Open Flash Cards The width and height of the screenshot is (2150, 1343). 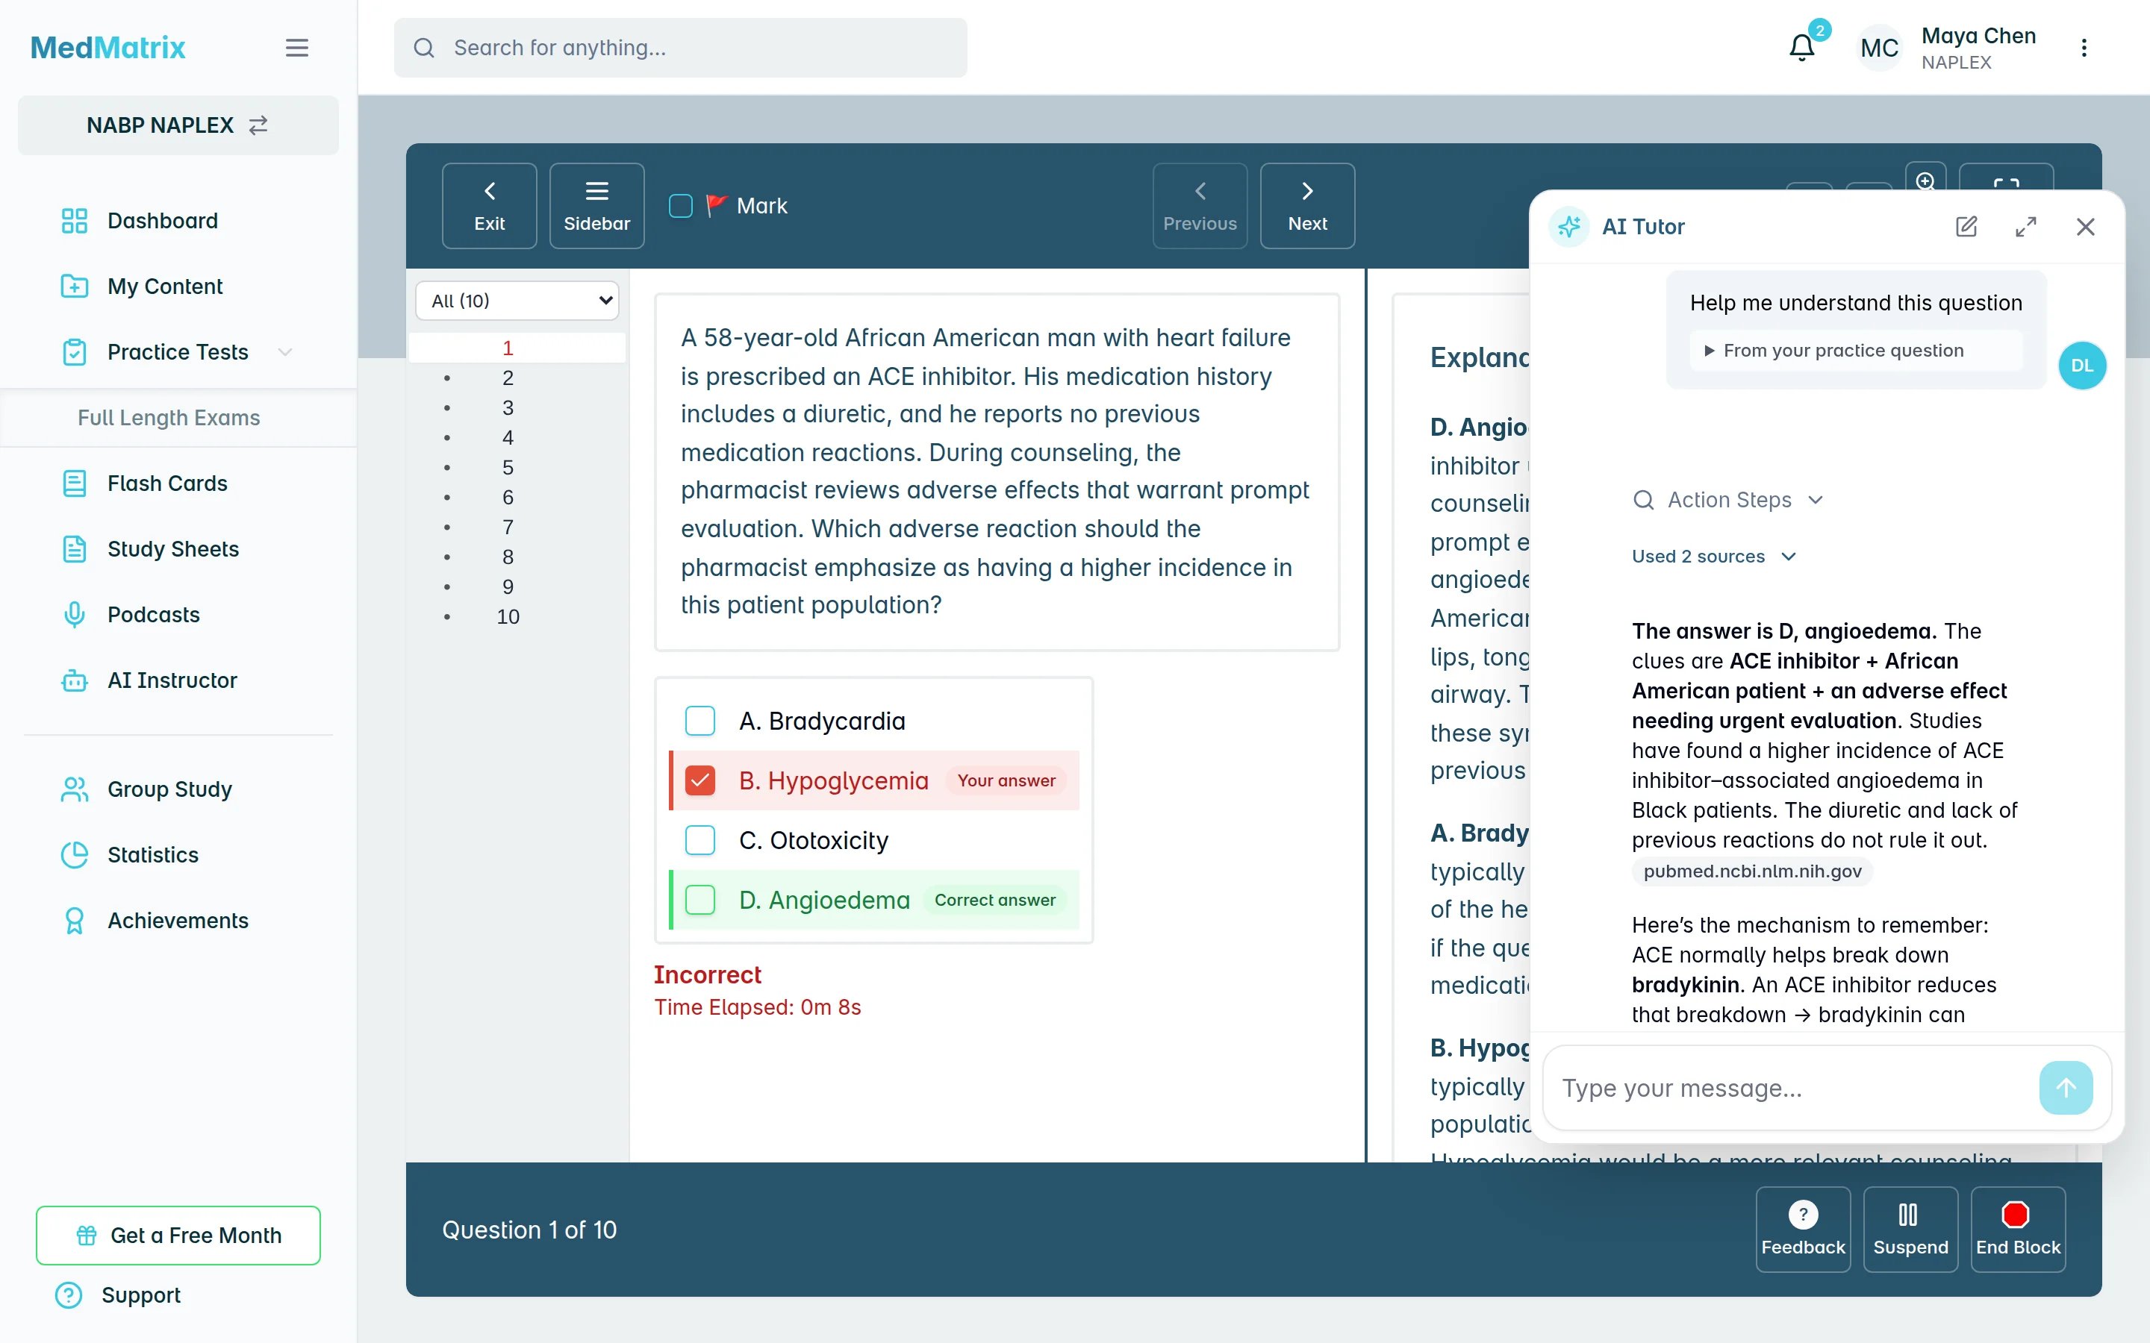coord(167,483)
